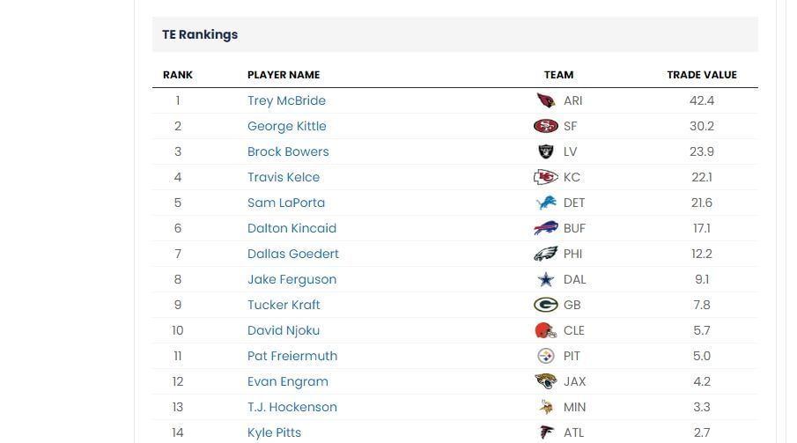This screenshot has width=797, height=443.
Task: Click the Buffalo Bills logo
Action: 546,228
